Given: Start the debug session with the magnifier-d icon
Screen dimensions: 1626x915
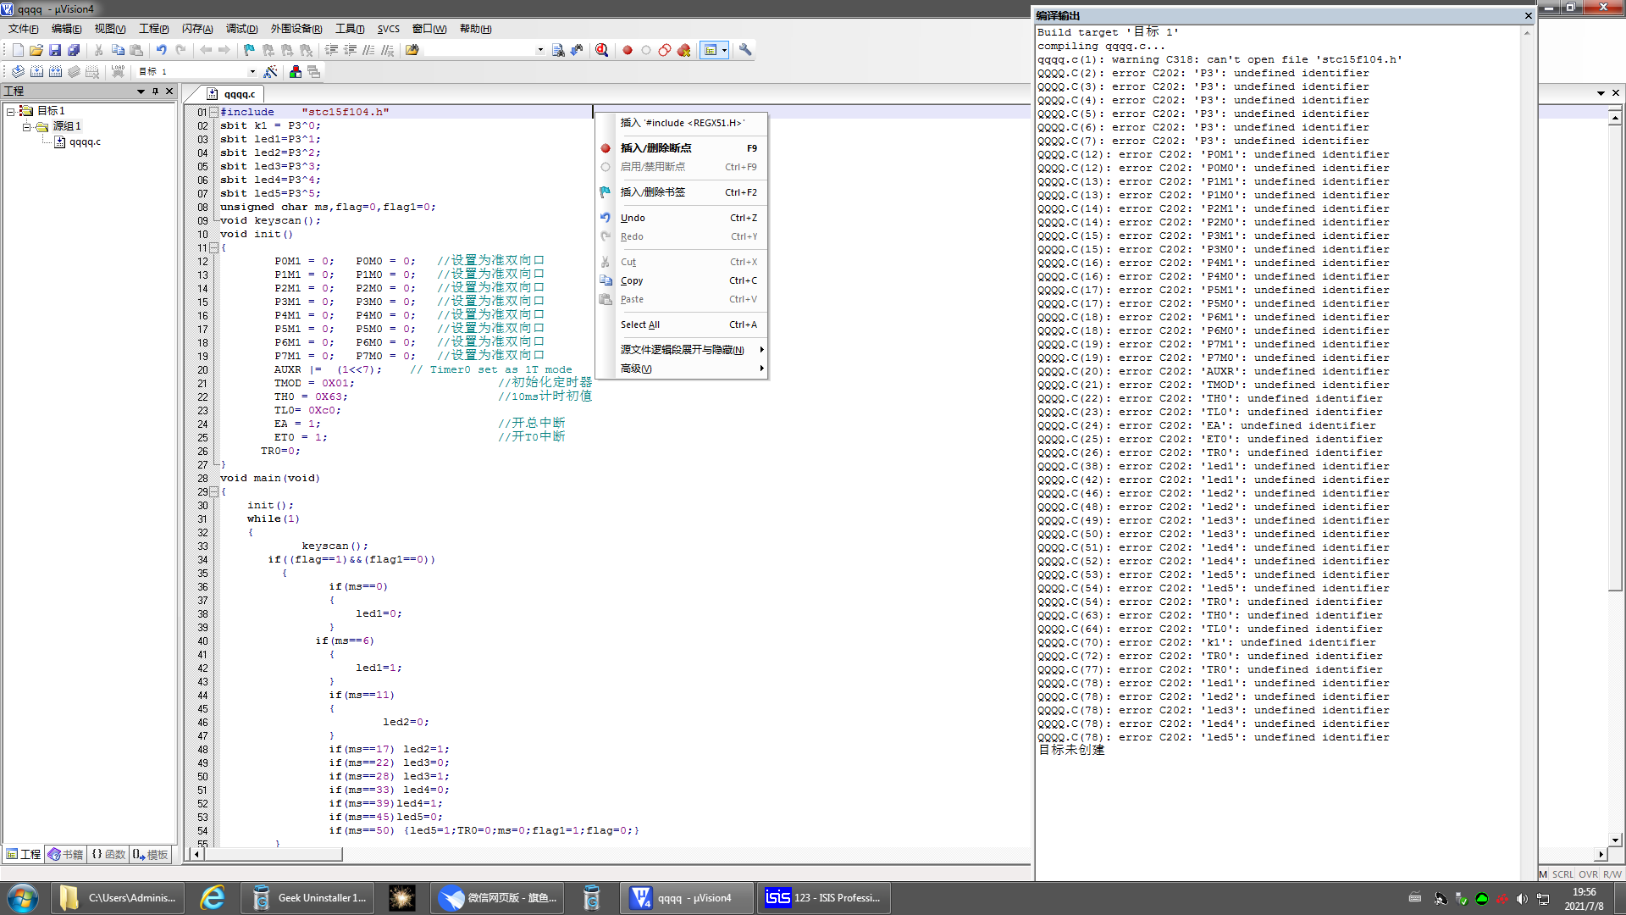Looking at the screenshot, I should [601, 50].
